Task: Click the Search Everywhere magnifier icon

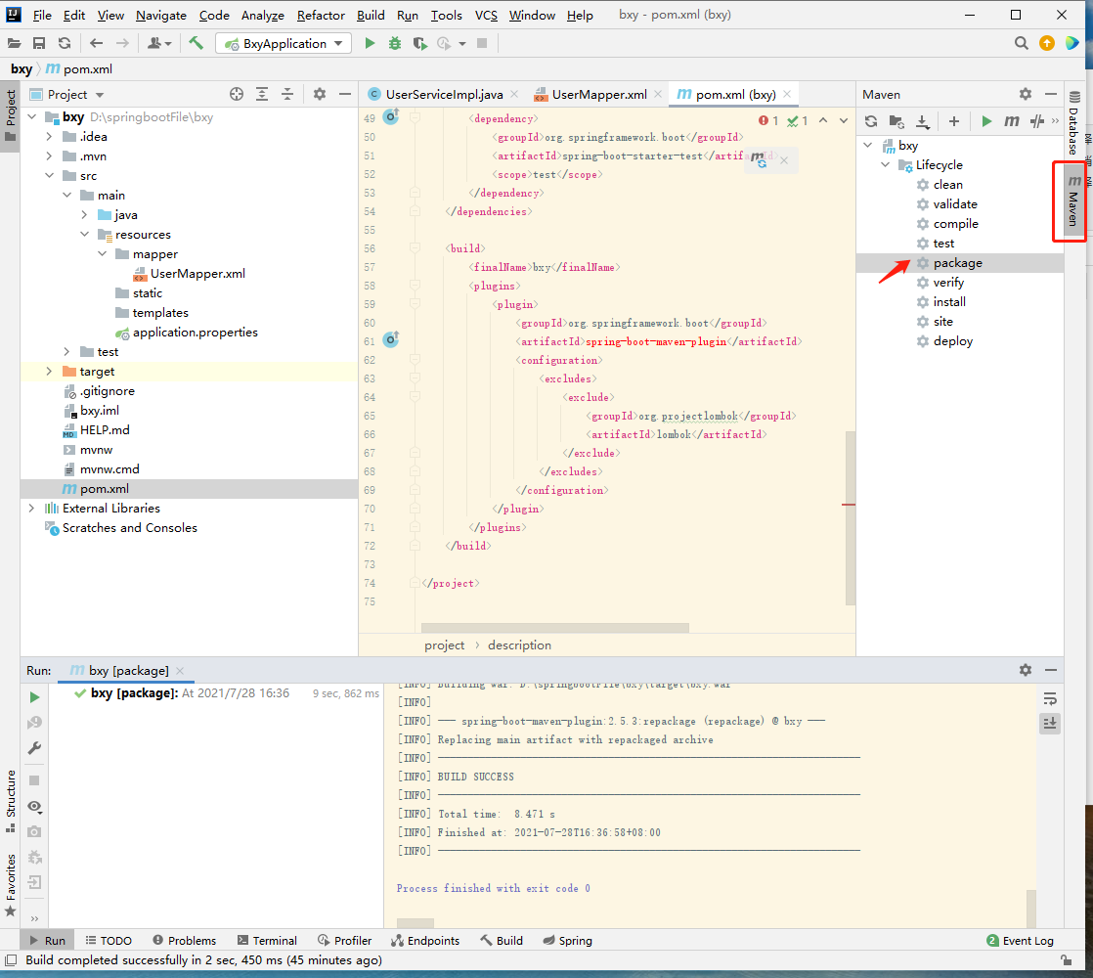Action: 1022,43
